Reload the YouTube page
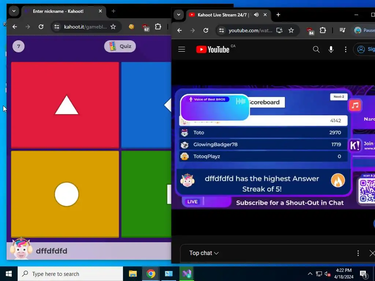This screenshot has width=375, height=281. click(x=206, y=30)
